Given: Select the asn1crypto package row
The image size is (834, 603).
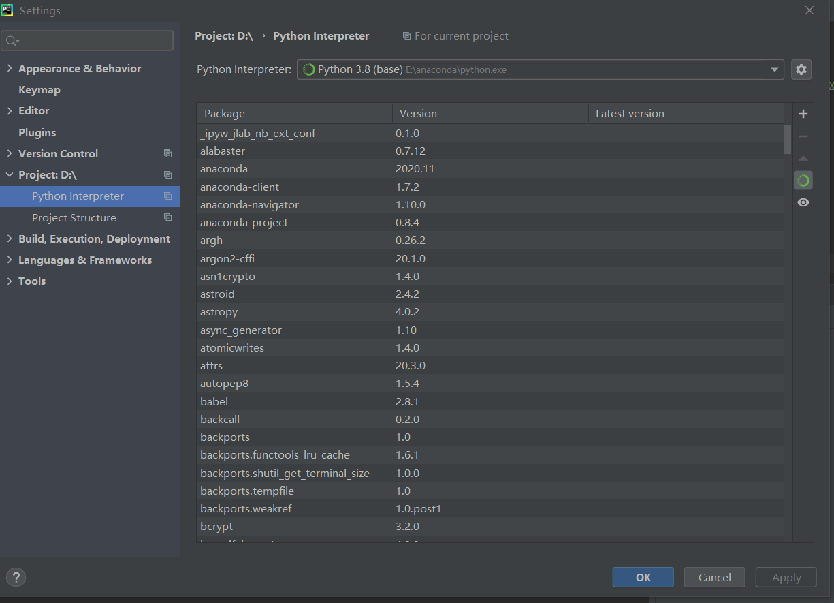Looking at the screenshot, I should pyautogui.click(x=490, y=276).
